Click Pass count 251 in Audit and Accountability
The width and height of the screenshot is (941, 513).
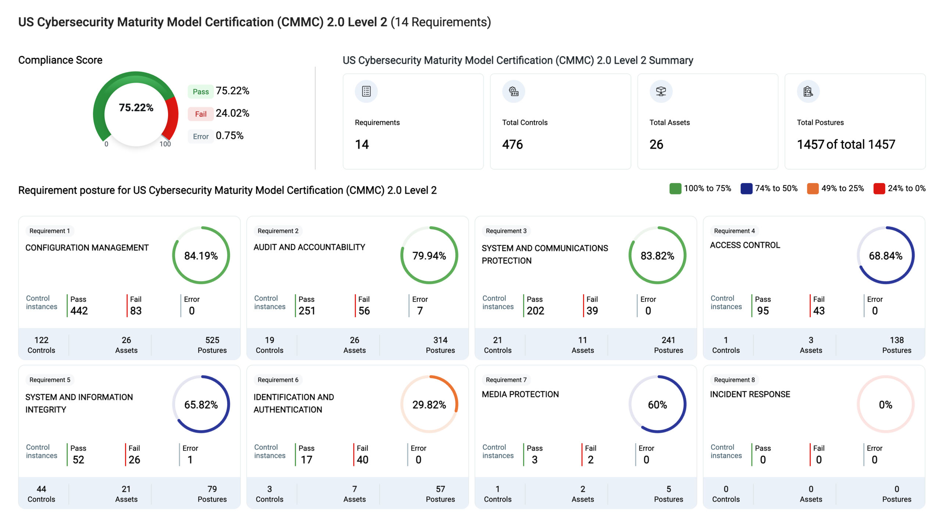point(307,311)
